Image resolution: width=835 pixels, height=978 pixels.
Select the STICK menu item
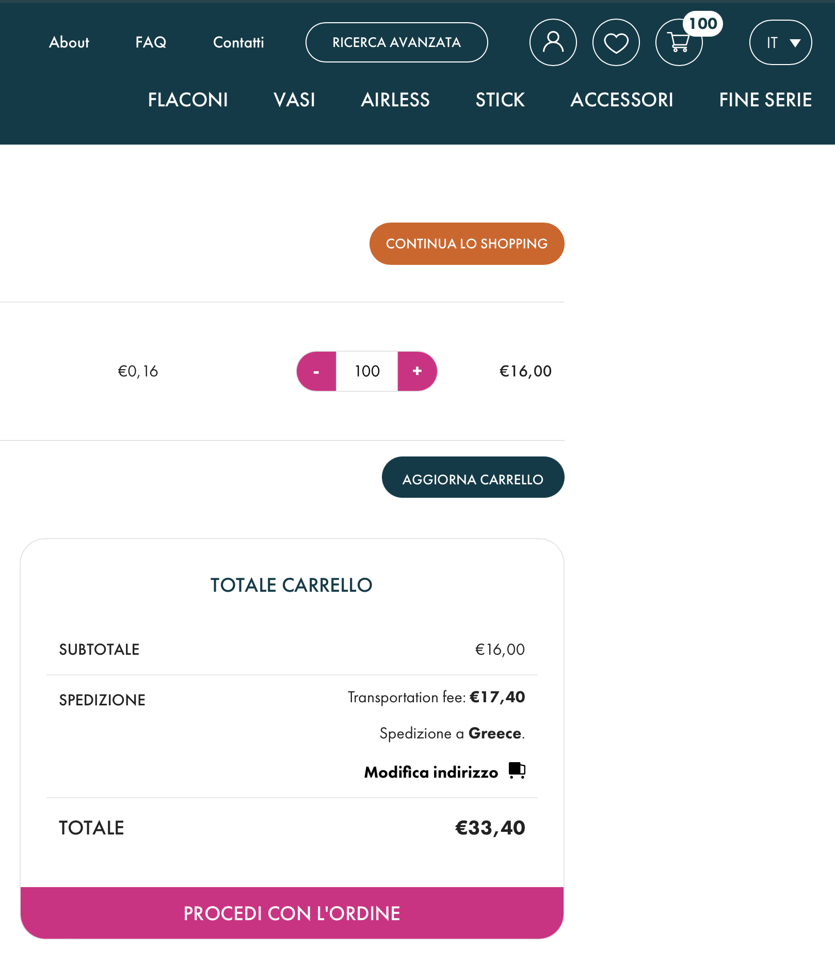(500, 100)
